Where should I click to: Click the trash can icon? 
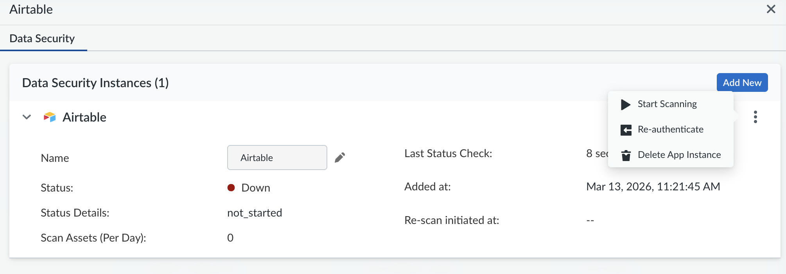626,155
